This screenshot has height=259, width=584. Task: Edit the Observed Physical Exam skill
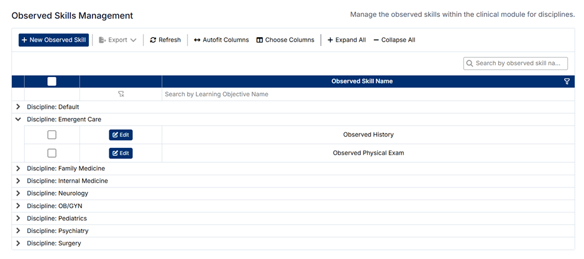point(121,153)
